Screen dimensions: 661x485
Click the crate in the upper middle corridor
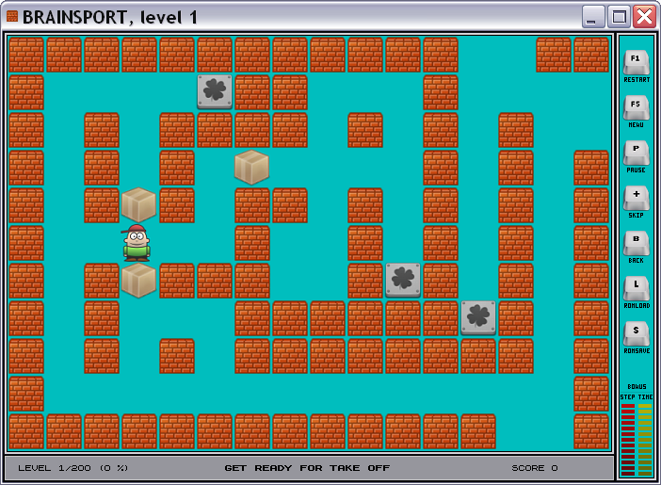252,168
